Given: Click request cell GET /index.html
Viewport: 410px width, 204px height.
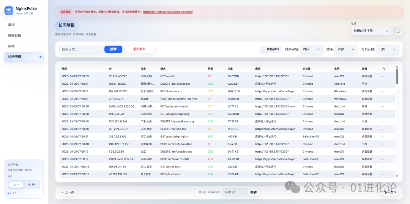Looking at the screenshot, I should pos(171,167).
